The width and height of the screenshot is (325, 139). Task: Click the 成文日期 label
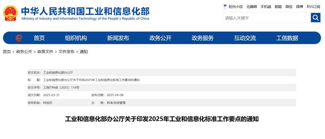35,95
